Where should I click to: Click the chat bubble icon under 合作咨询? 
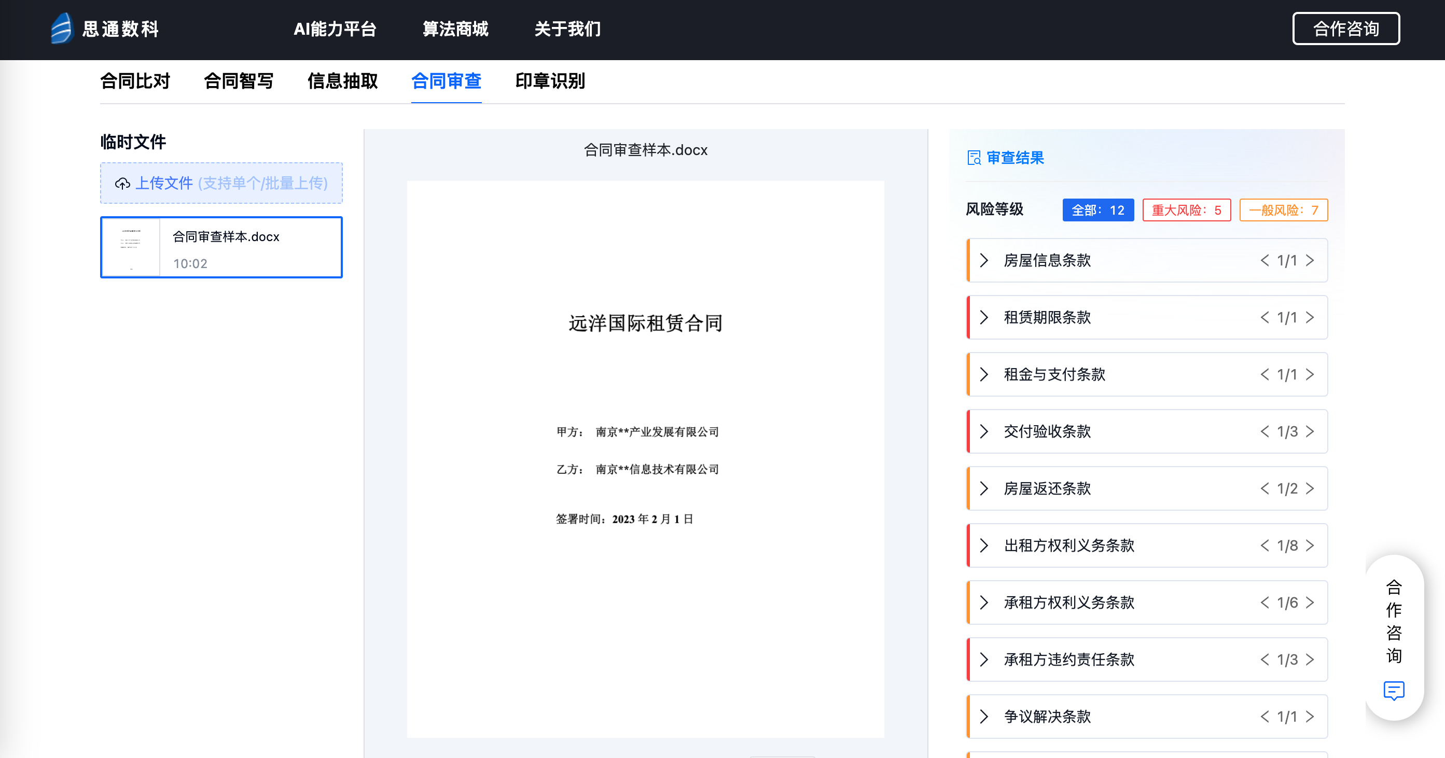1393,690
